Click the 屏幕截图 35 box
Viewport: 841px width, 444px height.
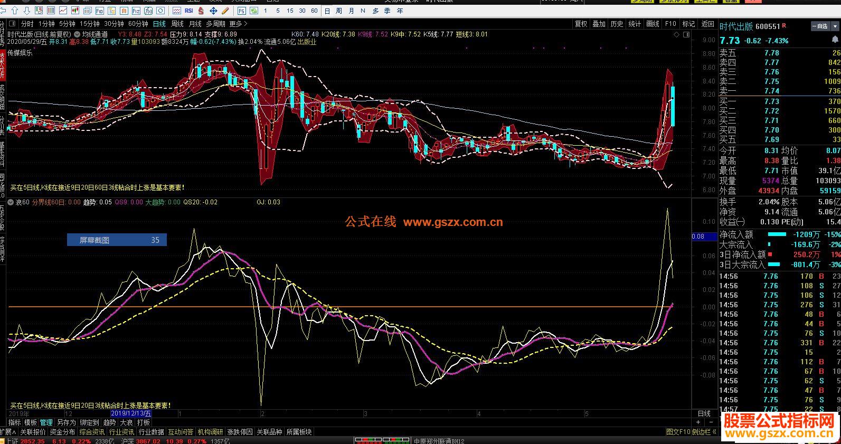coord(117,240)
